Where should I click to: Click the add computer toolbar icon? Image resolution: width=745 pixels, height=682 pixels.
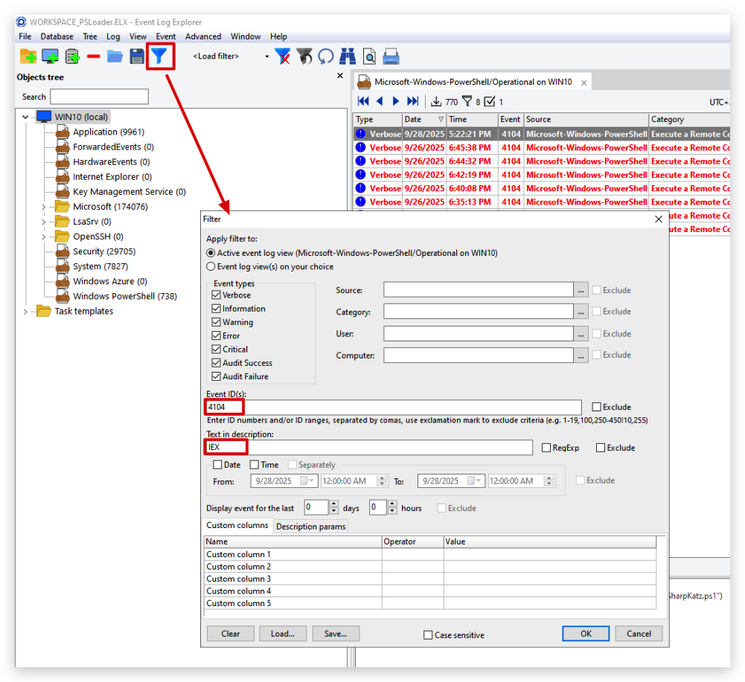point(50,57)
